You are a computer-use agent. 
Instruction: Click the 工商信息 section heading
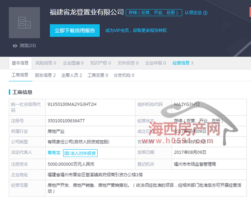click(22, 92)
